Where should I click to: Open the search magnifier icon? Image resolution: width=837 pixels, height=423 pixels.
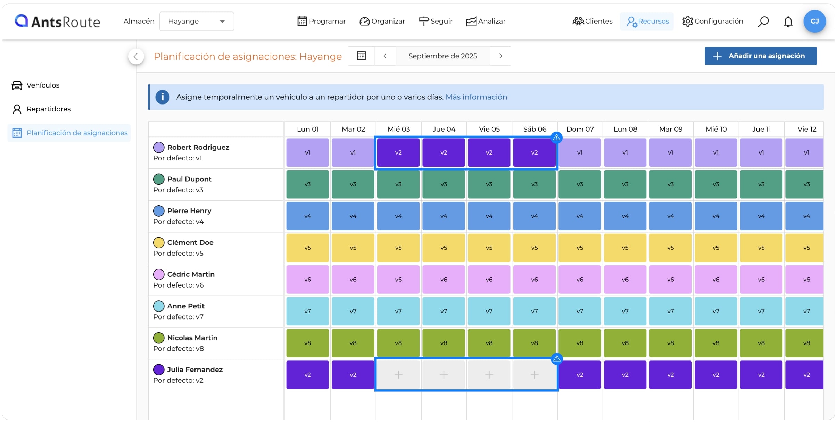(763, 22)
